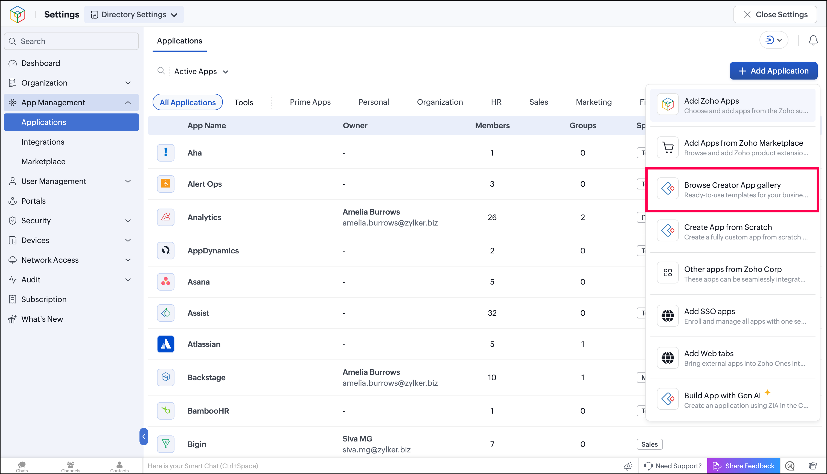Click the sidebar Search field
Screen dimensions: 827x474
click(x=71, y=41)
